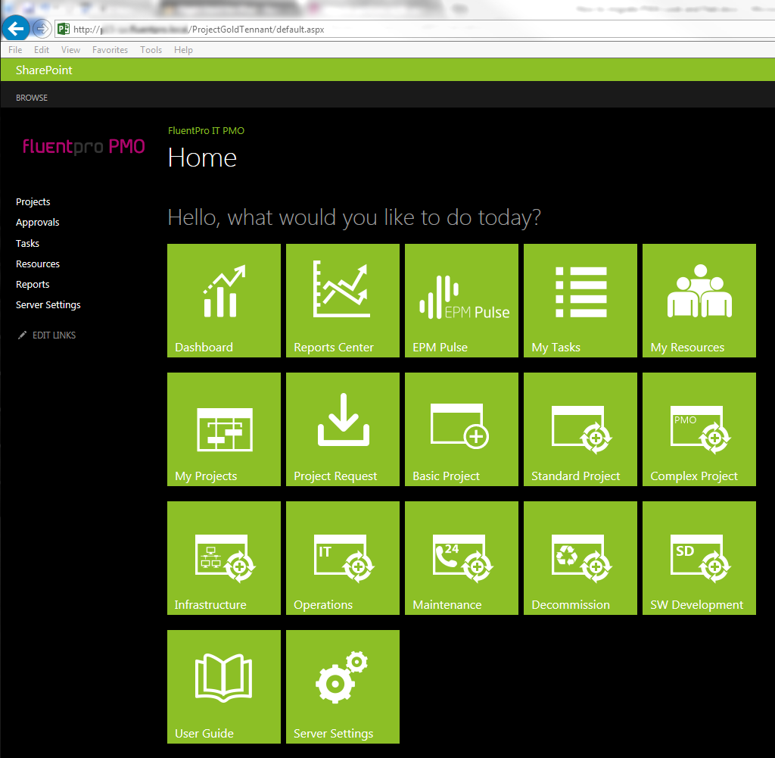Open the User Guide book tile
This screenshot has height=758, width=775.
pyautogui.click(x=224, y=686)
